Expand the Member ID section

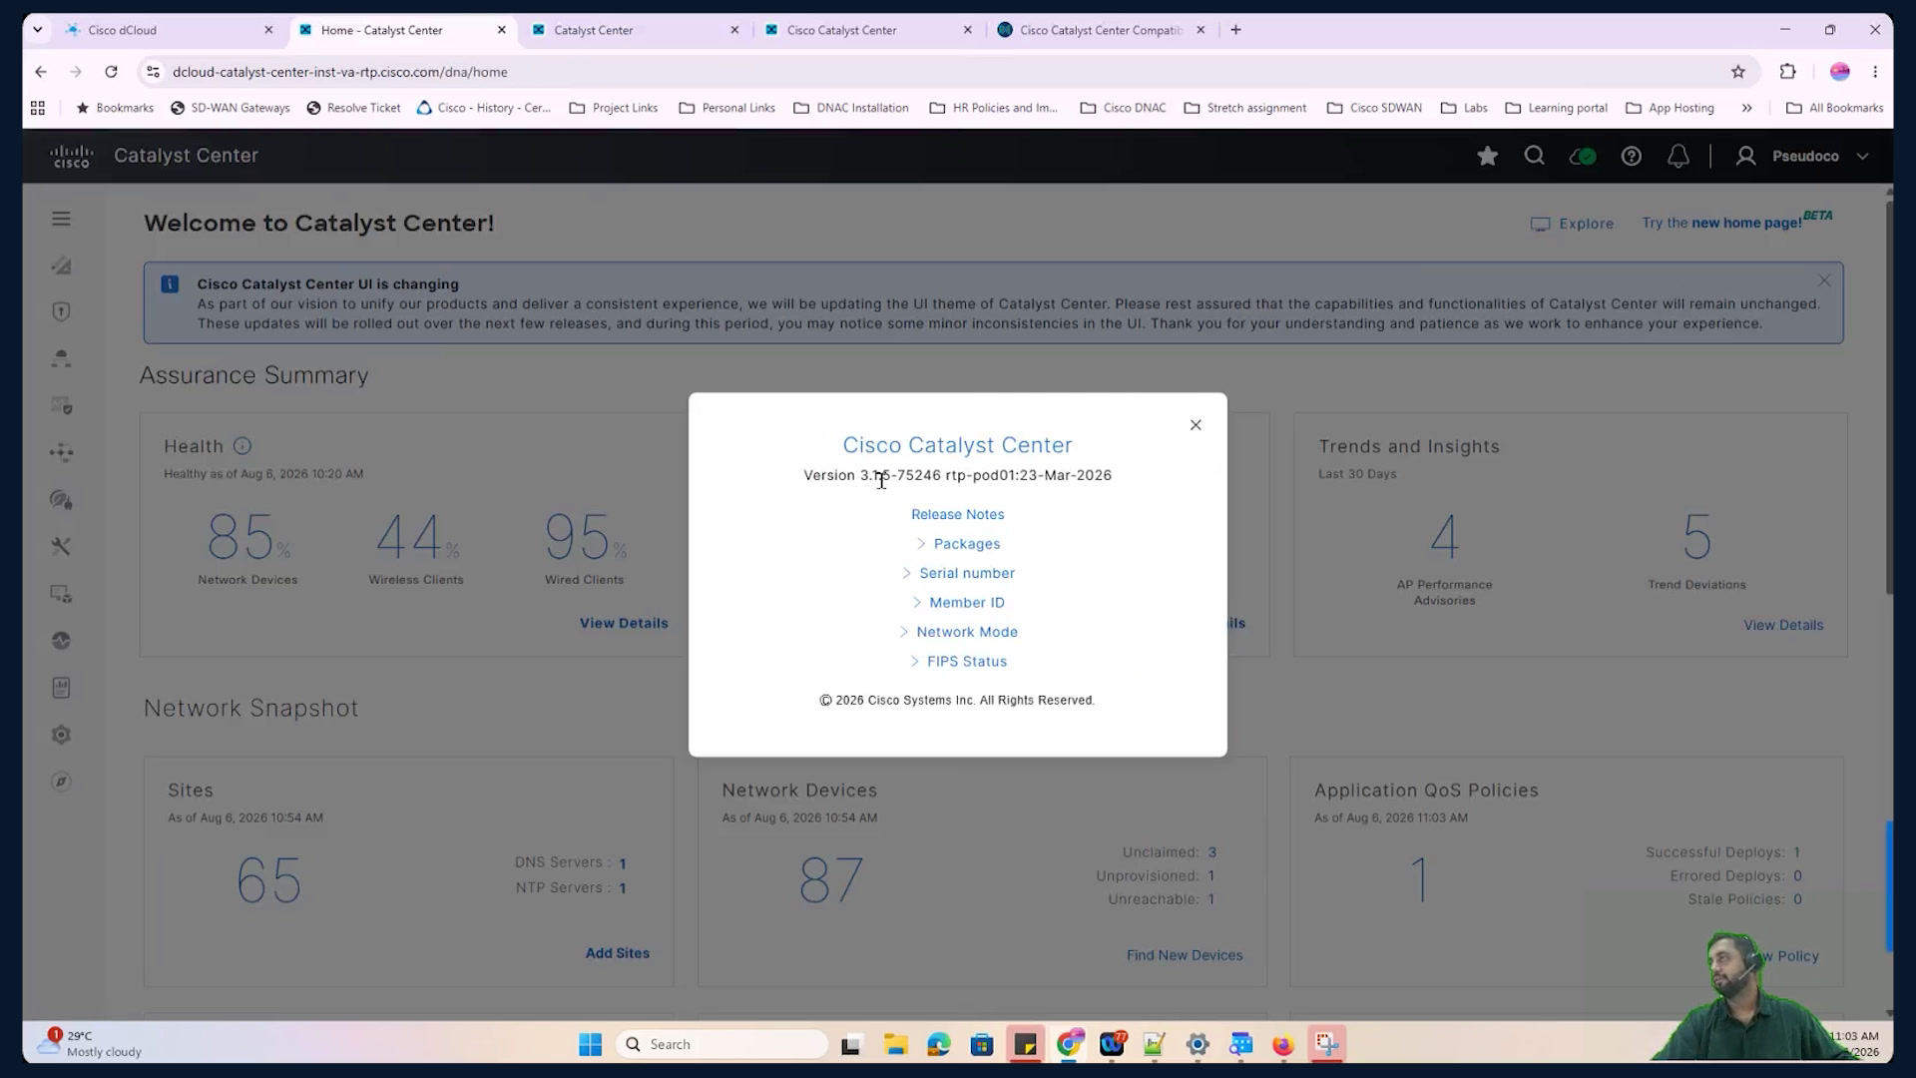958,603
